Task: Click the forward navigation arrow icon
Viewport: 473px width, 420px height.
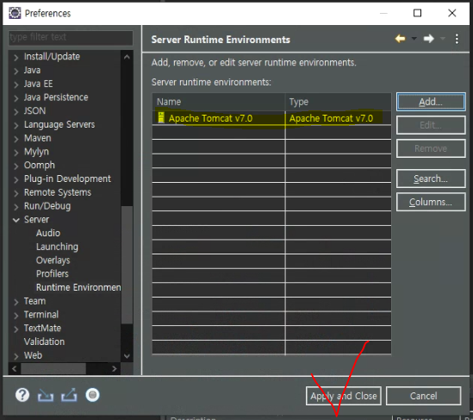Action: pyautogui.click(x=429, y=39)
